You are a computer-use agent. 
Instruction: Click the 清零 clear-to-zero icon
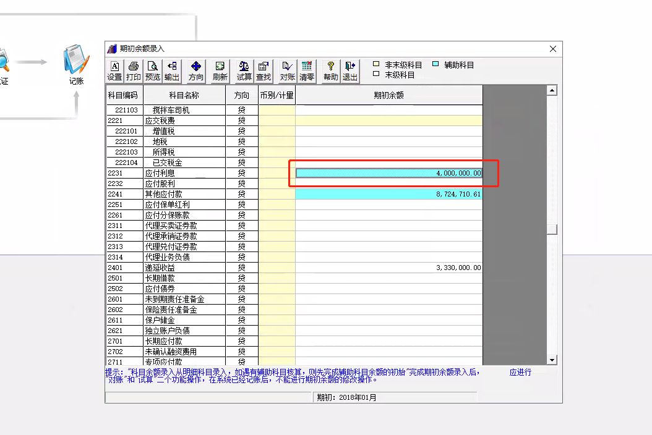click(306, 71)
